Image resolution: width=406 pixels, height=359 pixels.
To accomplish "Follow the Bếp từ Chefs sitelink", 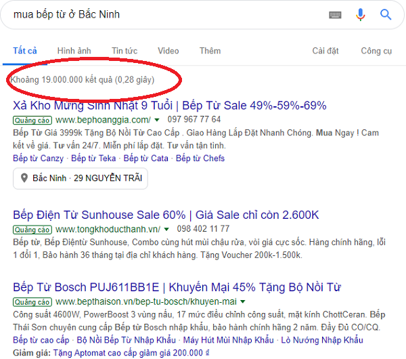I will pyautogui.click(x=200, y=159).
